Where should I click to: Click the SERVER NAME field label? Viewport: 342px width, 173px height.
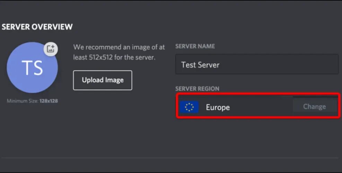195,46
